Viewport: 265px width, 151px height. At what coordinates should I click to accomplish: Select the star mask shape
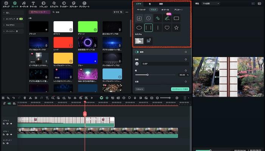coord(176,28)
